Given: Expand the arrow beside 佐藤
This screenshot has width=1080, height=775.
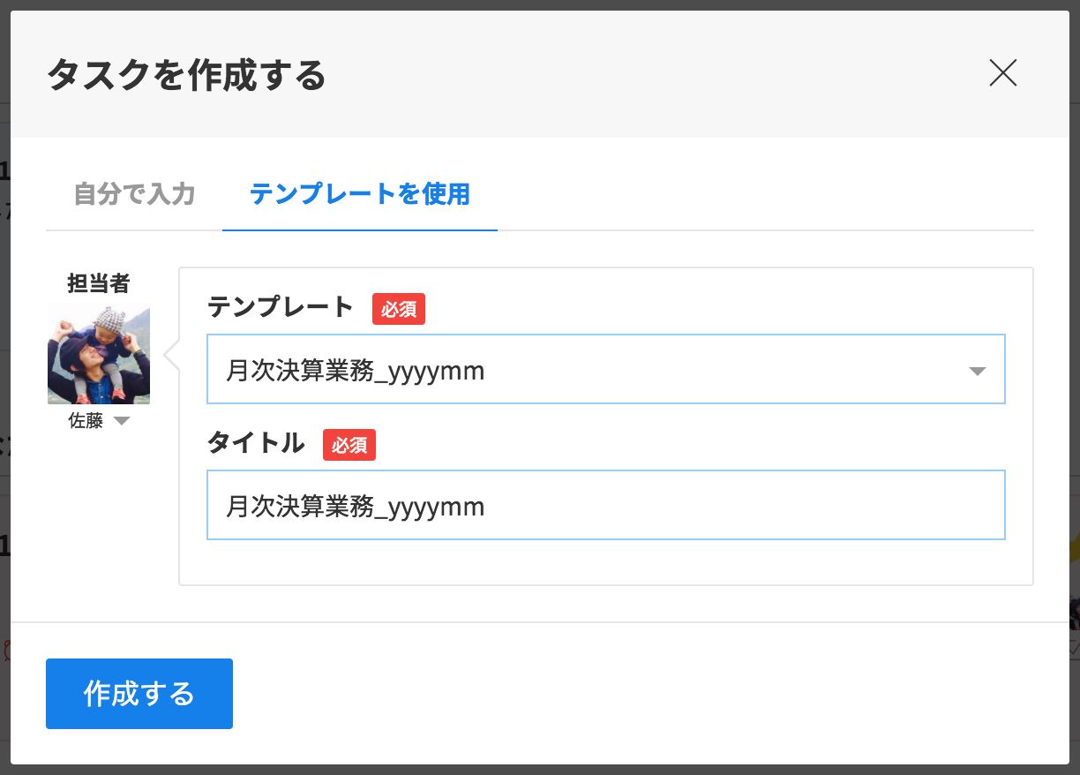Looking at the screenshot, I should (x=122, y=422).
